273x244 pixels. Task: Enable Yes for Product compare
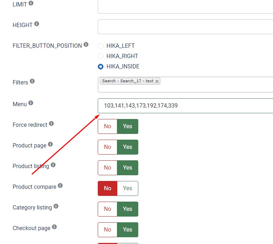coord(128,188)
